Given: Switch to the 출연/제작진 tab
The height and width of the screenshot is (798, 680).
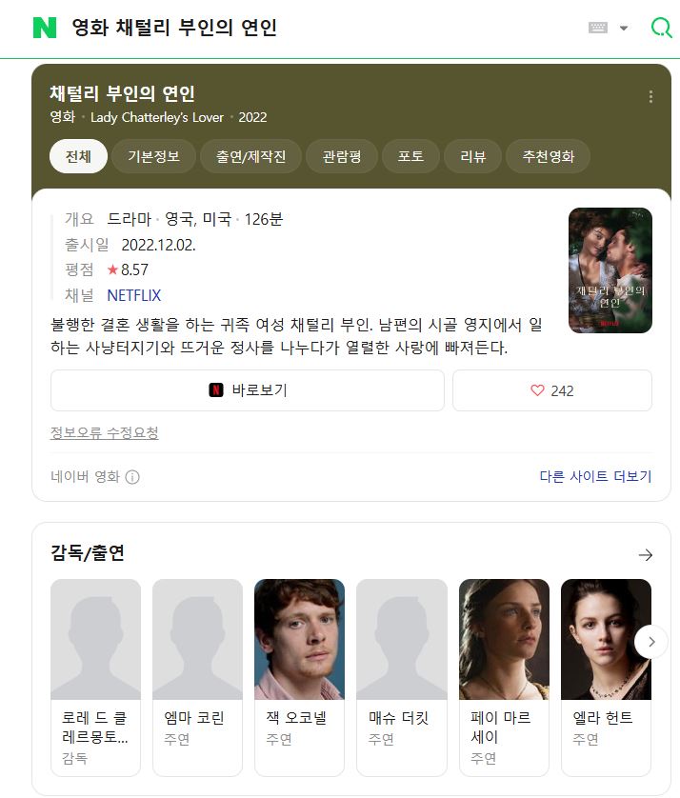Looking at the screenshot, I should coord(250,156).
